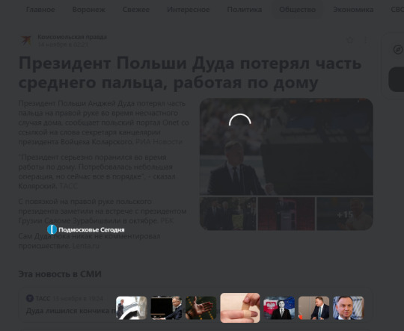Open the three-dot more options menu

coord(365,40)
